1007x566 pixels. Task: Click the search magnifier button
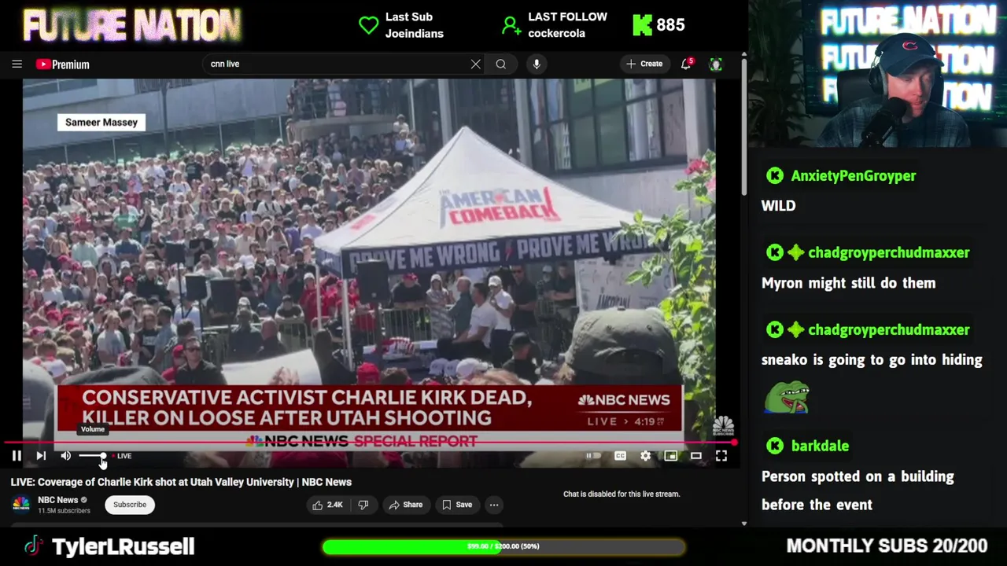501,64
